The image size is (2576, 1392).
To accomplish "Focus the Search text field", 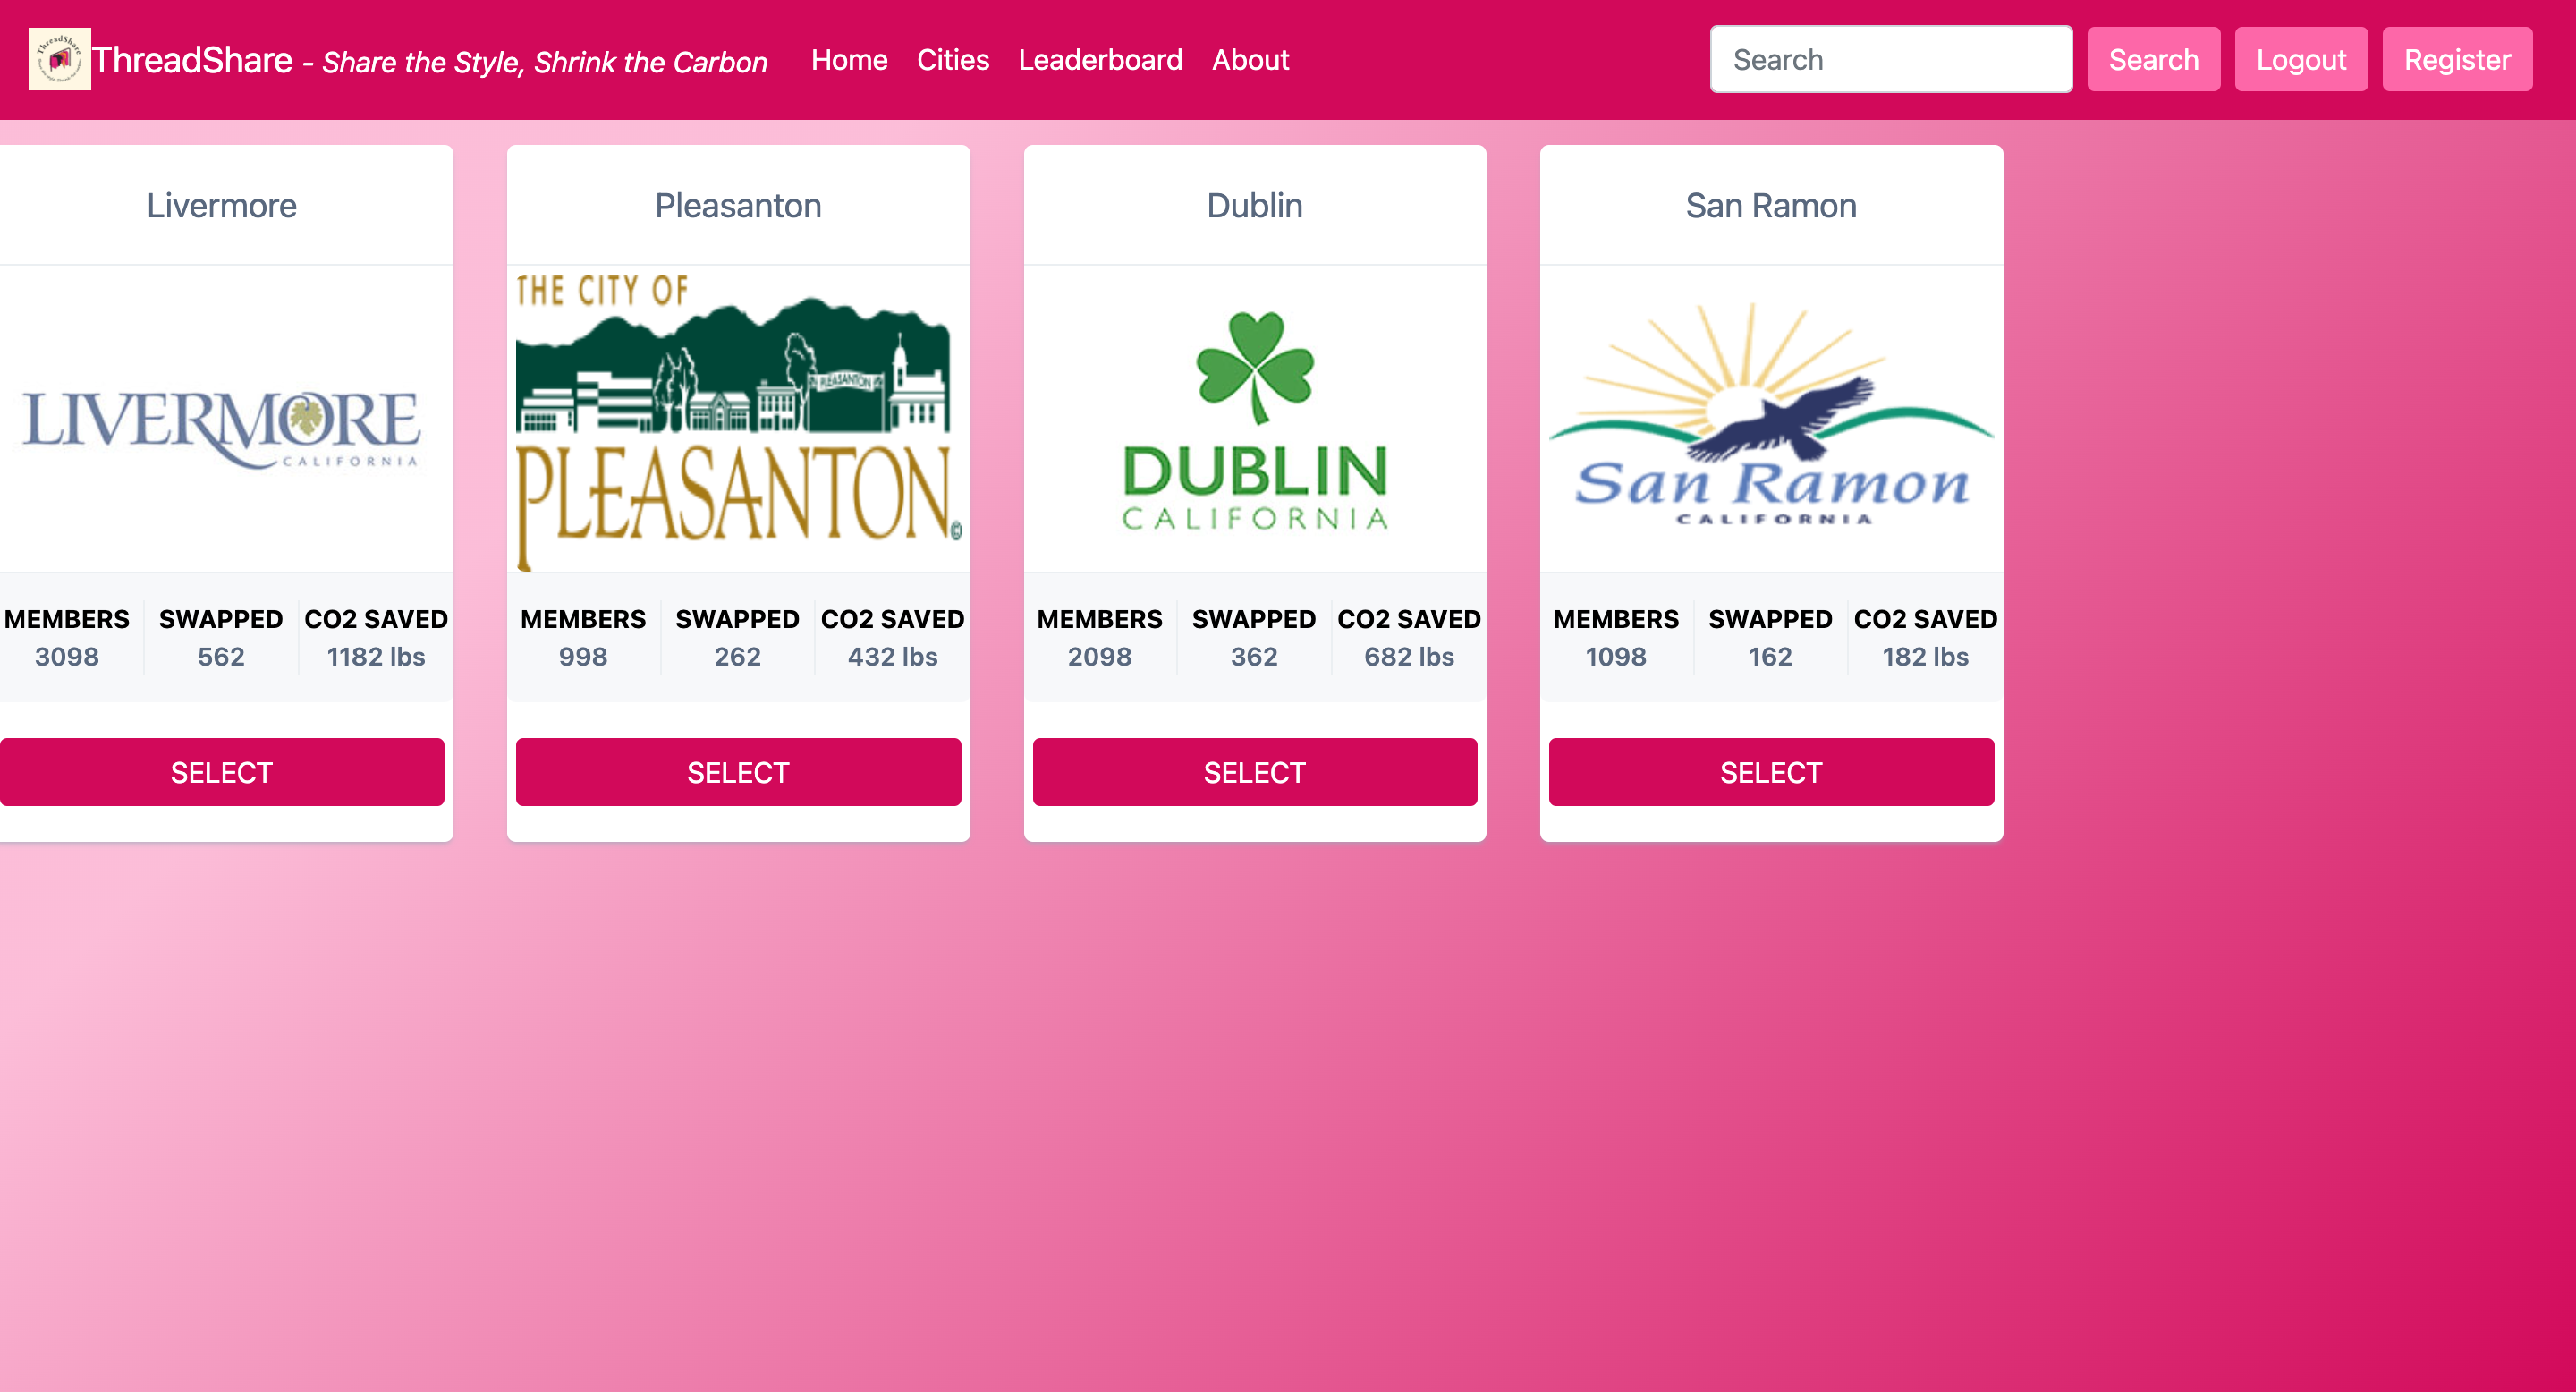I will pyautogui.click(x=1890, y=60).
